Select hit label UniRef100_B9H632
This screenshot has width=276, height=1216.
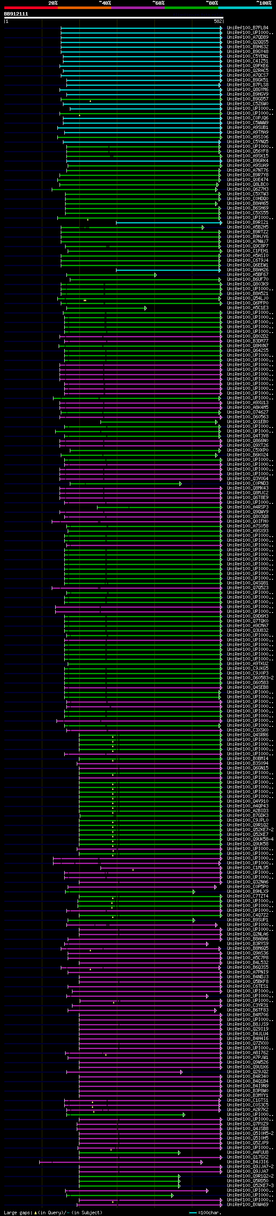[x=247, y=47]
